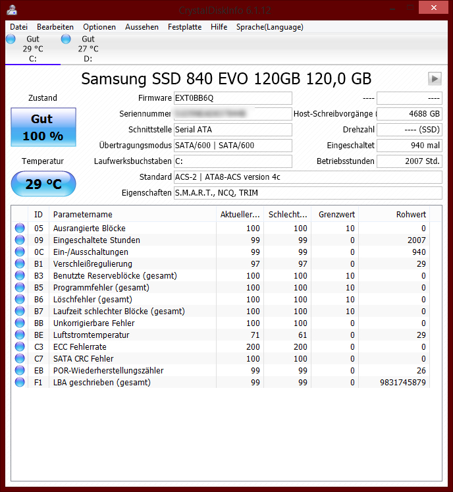Click status orb for Unkorrigierbare Fehler row

20,323
